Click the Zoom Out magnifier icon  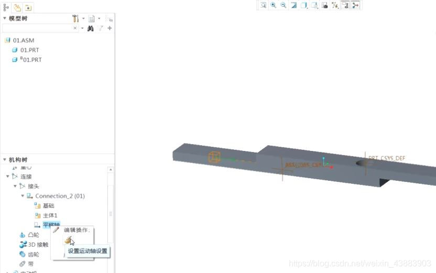click(x=284, y=5)
